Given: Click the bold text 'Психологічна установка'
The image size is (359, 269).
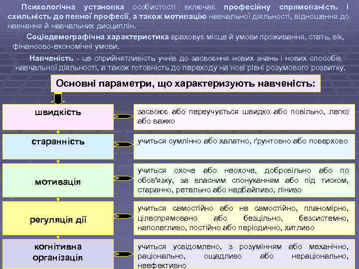Looking at the screenshot, I should (x=73, y=7).
